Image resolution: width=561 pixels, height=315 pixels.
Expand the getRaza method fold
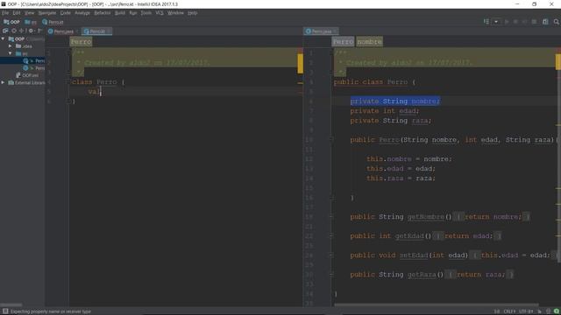tap(331, 275)
